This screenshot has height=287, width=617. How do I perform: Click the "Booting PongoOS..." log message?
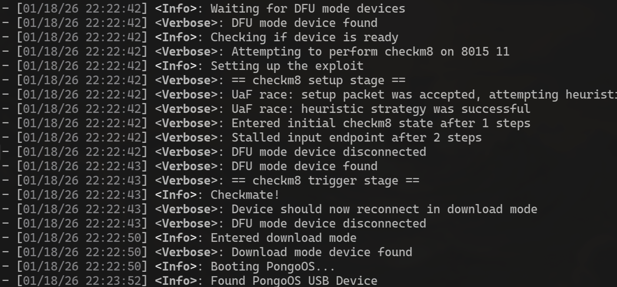273,267
